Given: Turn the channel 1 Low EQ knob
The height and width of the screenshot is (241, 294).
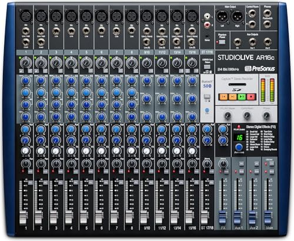Looking at the screenshot, I should pos(26,117).
